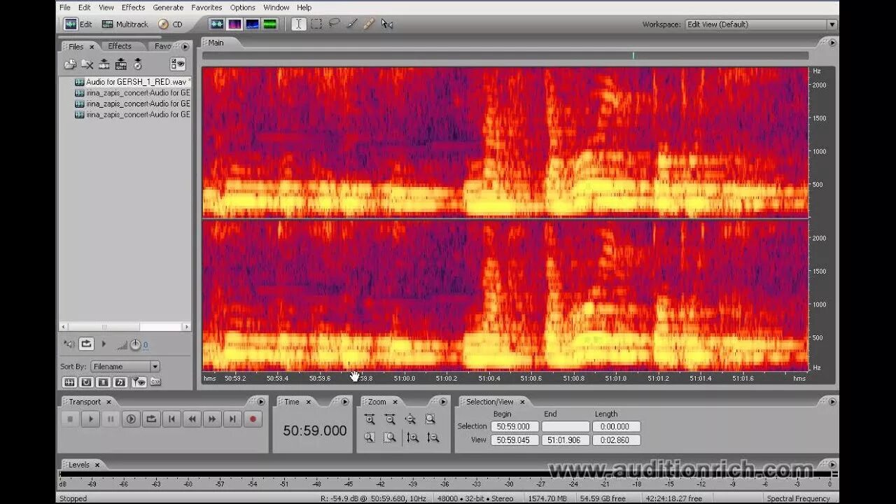Click Close File icon in Files panel

point(87,64)
